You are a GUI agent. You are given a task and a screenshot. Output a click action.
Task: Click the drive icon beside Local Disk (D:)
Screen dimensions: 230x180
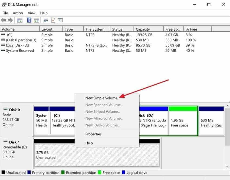(x=3, y=45)
